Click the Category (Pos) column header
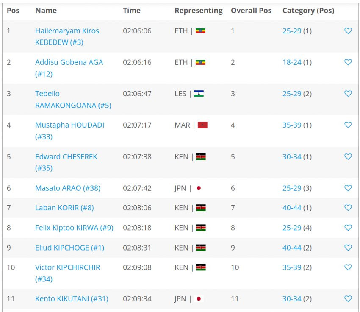Viewport: 360px width, 312px height. click(x=308, y=11)
